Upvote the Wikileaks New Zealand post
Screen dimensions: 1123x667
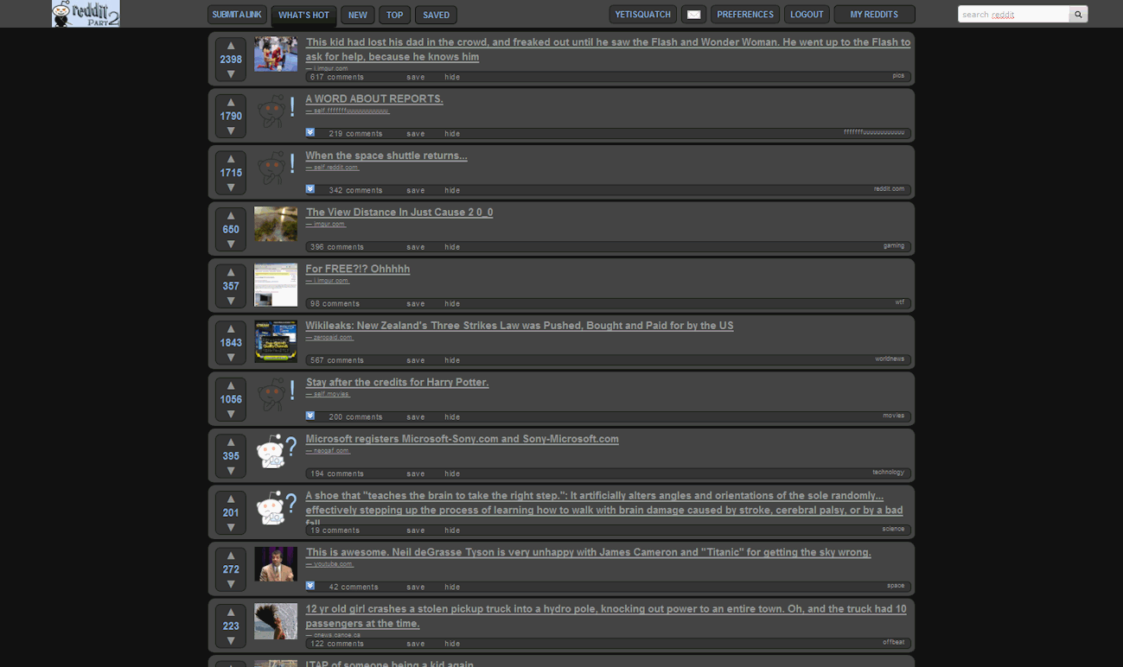click(x=231, y=329)
